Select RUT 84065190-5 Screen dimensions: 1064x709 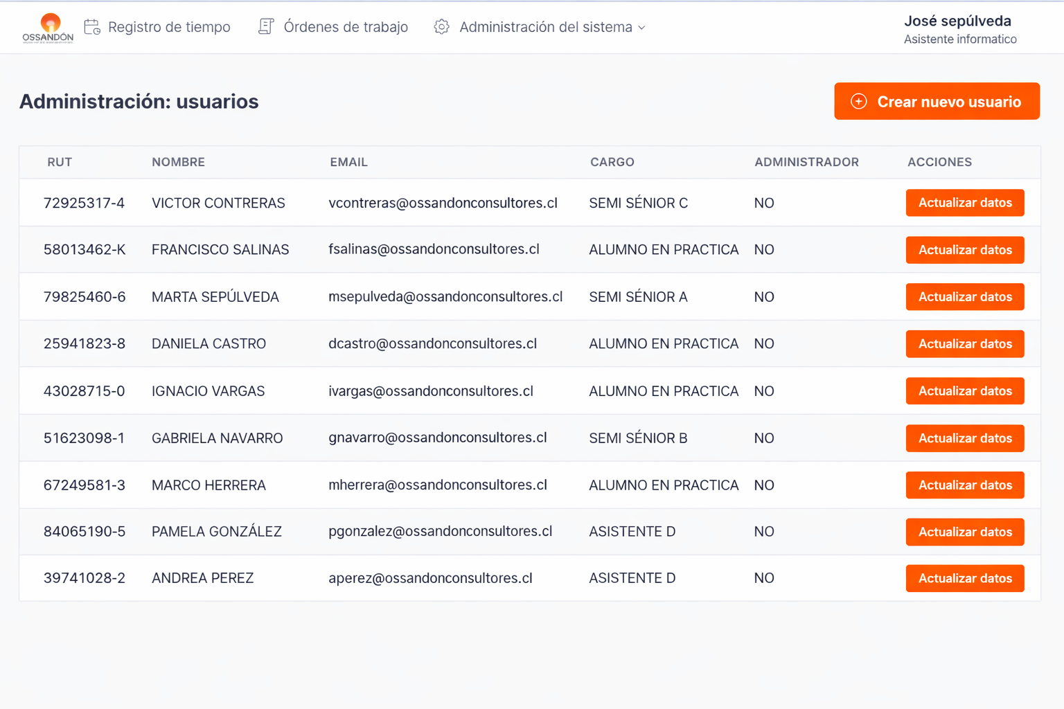tap(85, 532)
